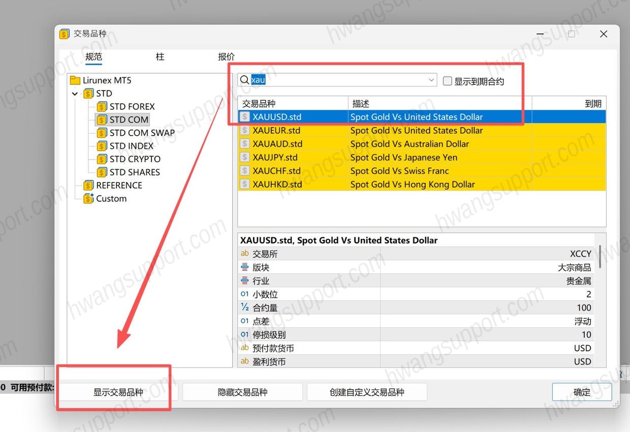This screenshot has width=630, height=432.
Task: Collapse the STD tree node
Action: pos(75,94)
